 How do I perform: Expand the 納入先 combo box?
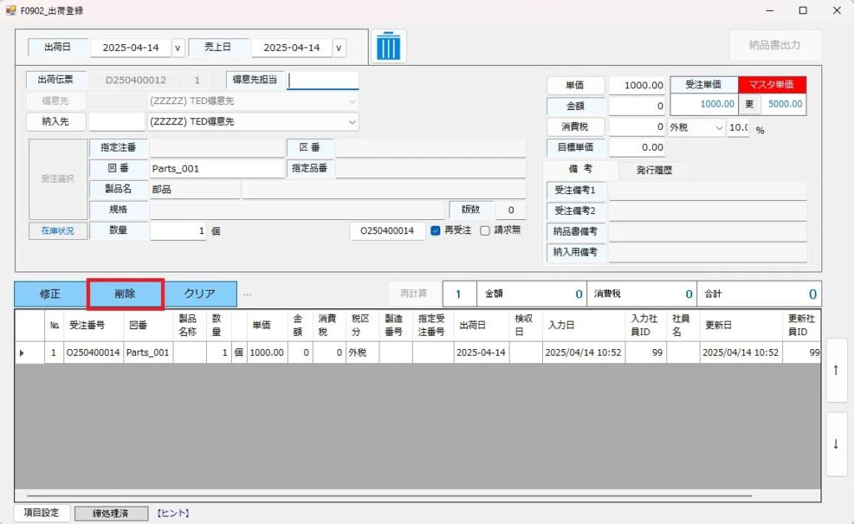pos(352,122)
